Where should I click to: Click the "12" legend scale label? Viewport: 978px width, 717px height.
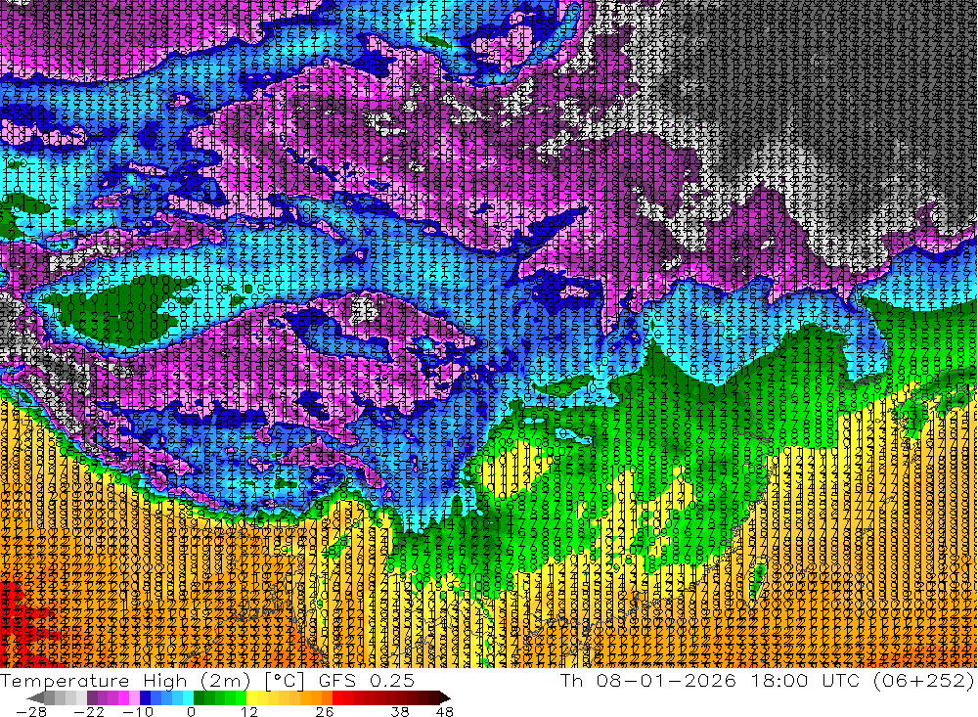click(249, 712)
